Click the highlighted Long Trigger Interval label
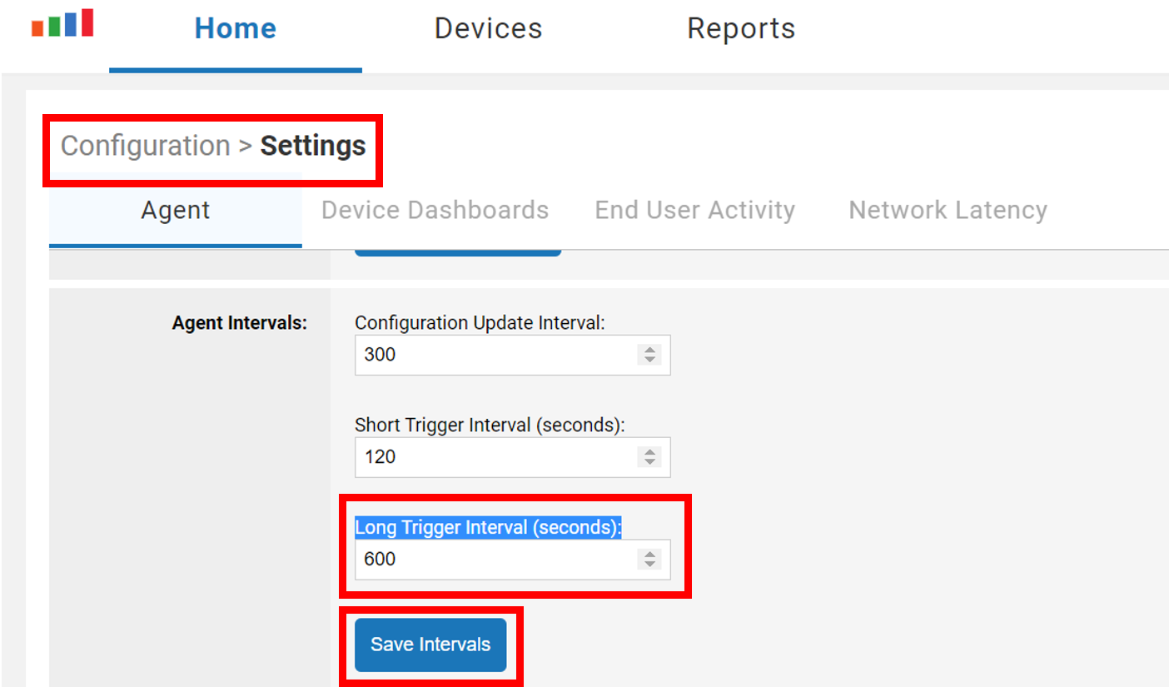 pyautogui.click(x=489, y=528)
